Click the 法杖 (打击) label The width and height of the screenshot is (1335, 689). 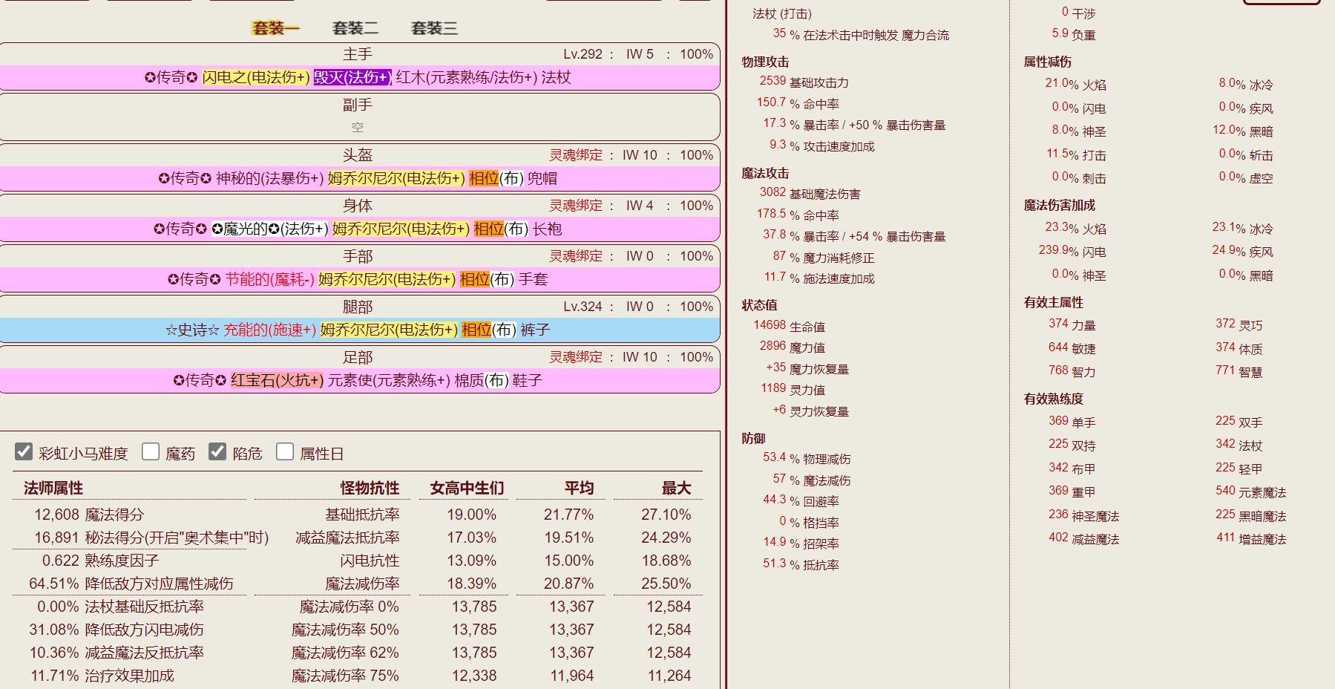pyautogui.click(x=782, y=13)
